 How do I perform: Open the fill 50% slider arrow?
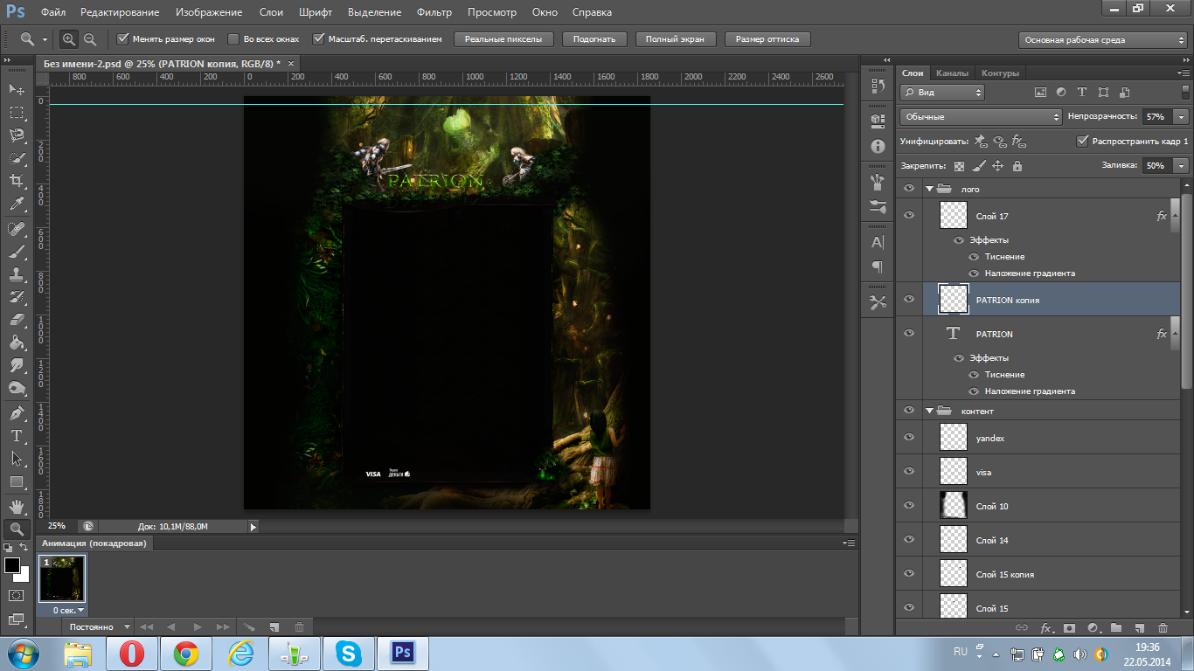[x=1182, y=165]
